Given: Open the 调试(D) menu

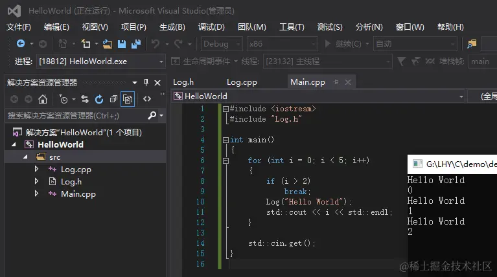Looking at the screenshot, I should 211,27.
